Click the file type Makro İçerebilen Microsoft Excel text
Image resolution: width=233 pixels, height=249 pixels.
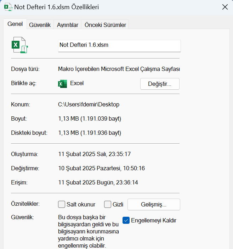tap(119, 69)
